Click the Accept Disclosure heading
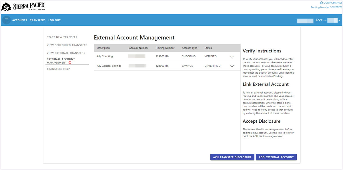 pyautogui.click(x=262, y=121)
